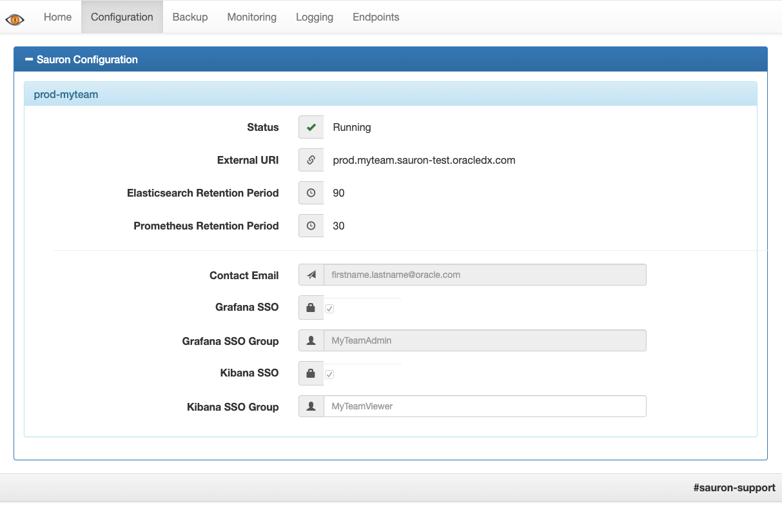Click the #sauron-support link
782x508 pixels.
(734, 488)
